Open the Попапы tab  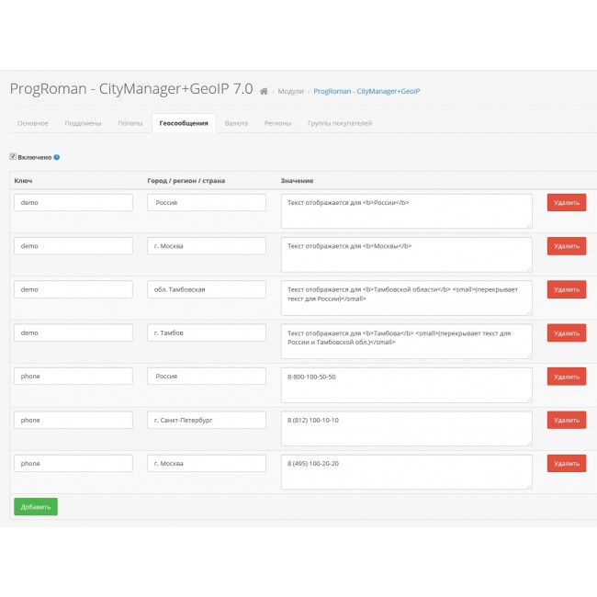click(130, 123)
